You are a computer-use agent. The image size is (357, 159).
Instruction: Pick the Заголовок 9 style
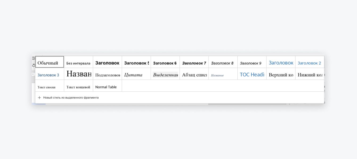coord(251,63)
